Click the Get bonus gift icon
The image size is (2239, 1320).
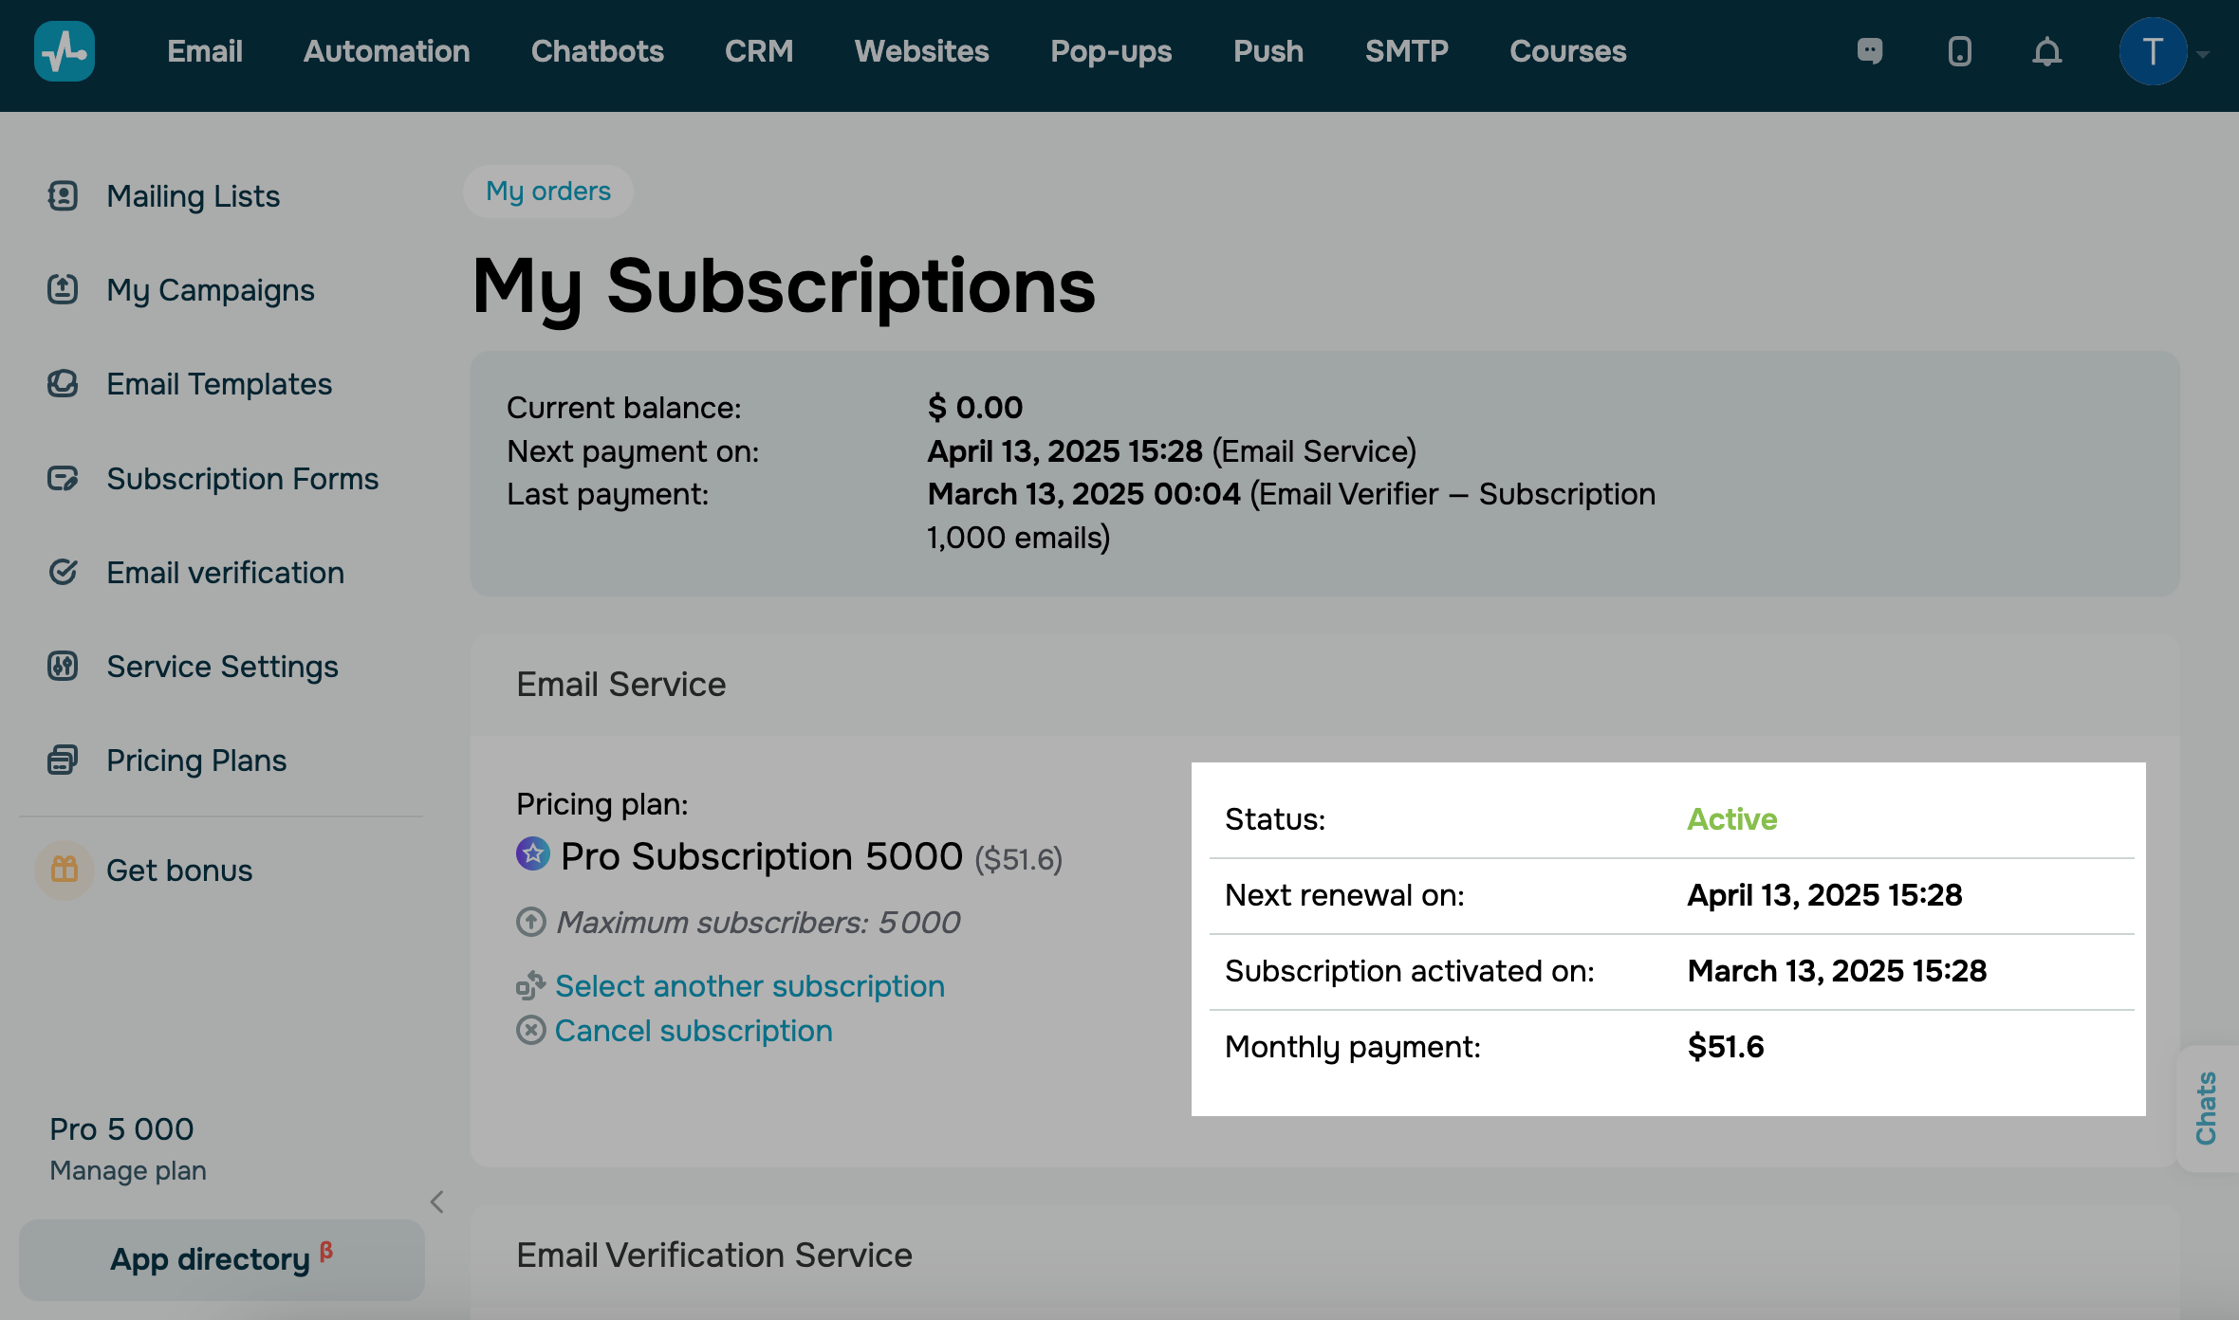63,870
